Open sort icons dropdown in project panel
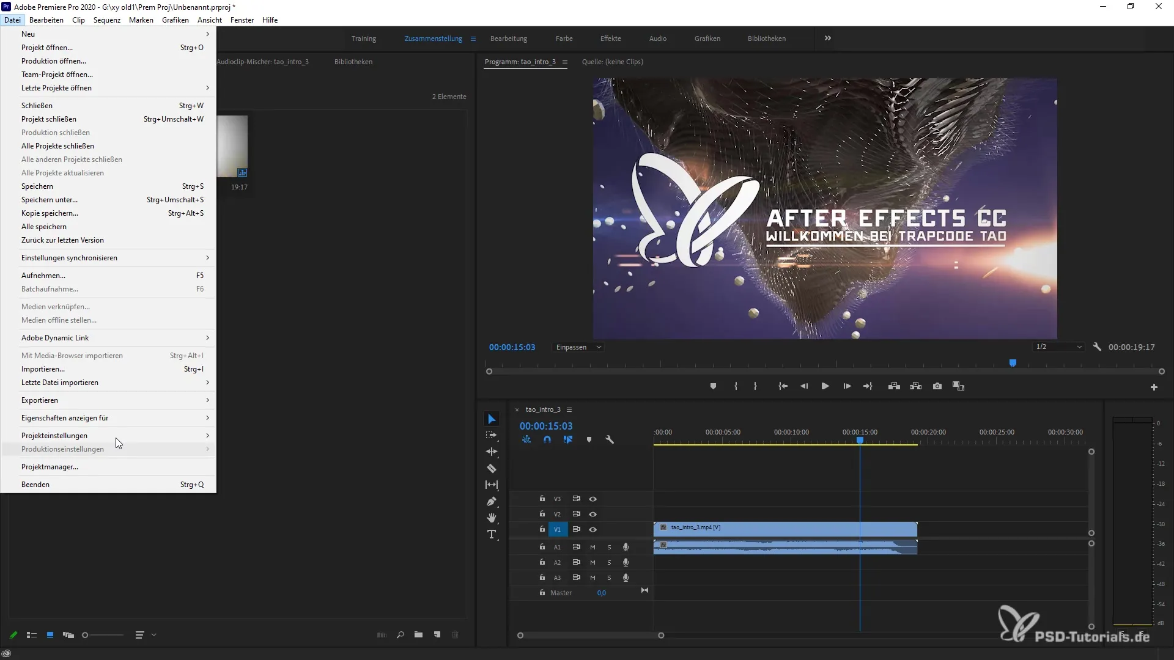This screenshot has width=1174, height=660. click(x=146, y=636)
